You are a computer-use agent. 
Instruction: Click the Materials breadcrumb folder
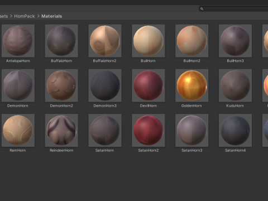pyautogui.click(x=52, y=16)
